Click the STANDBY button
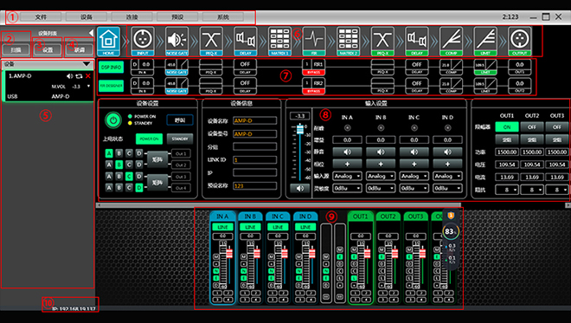Image resolution: width=571 pixels, height=323 pixels. coord(180,139)
